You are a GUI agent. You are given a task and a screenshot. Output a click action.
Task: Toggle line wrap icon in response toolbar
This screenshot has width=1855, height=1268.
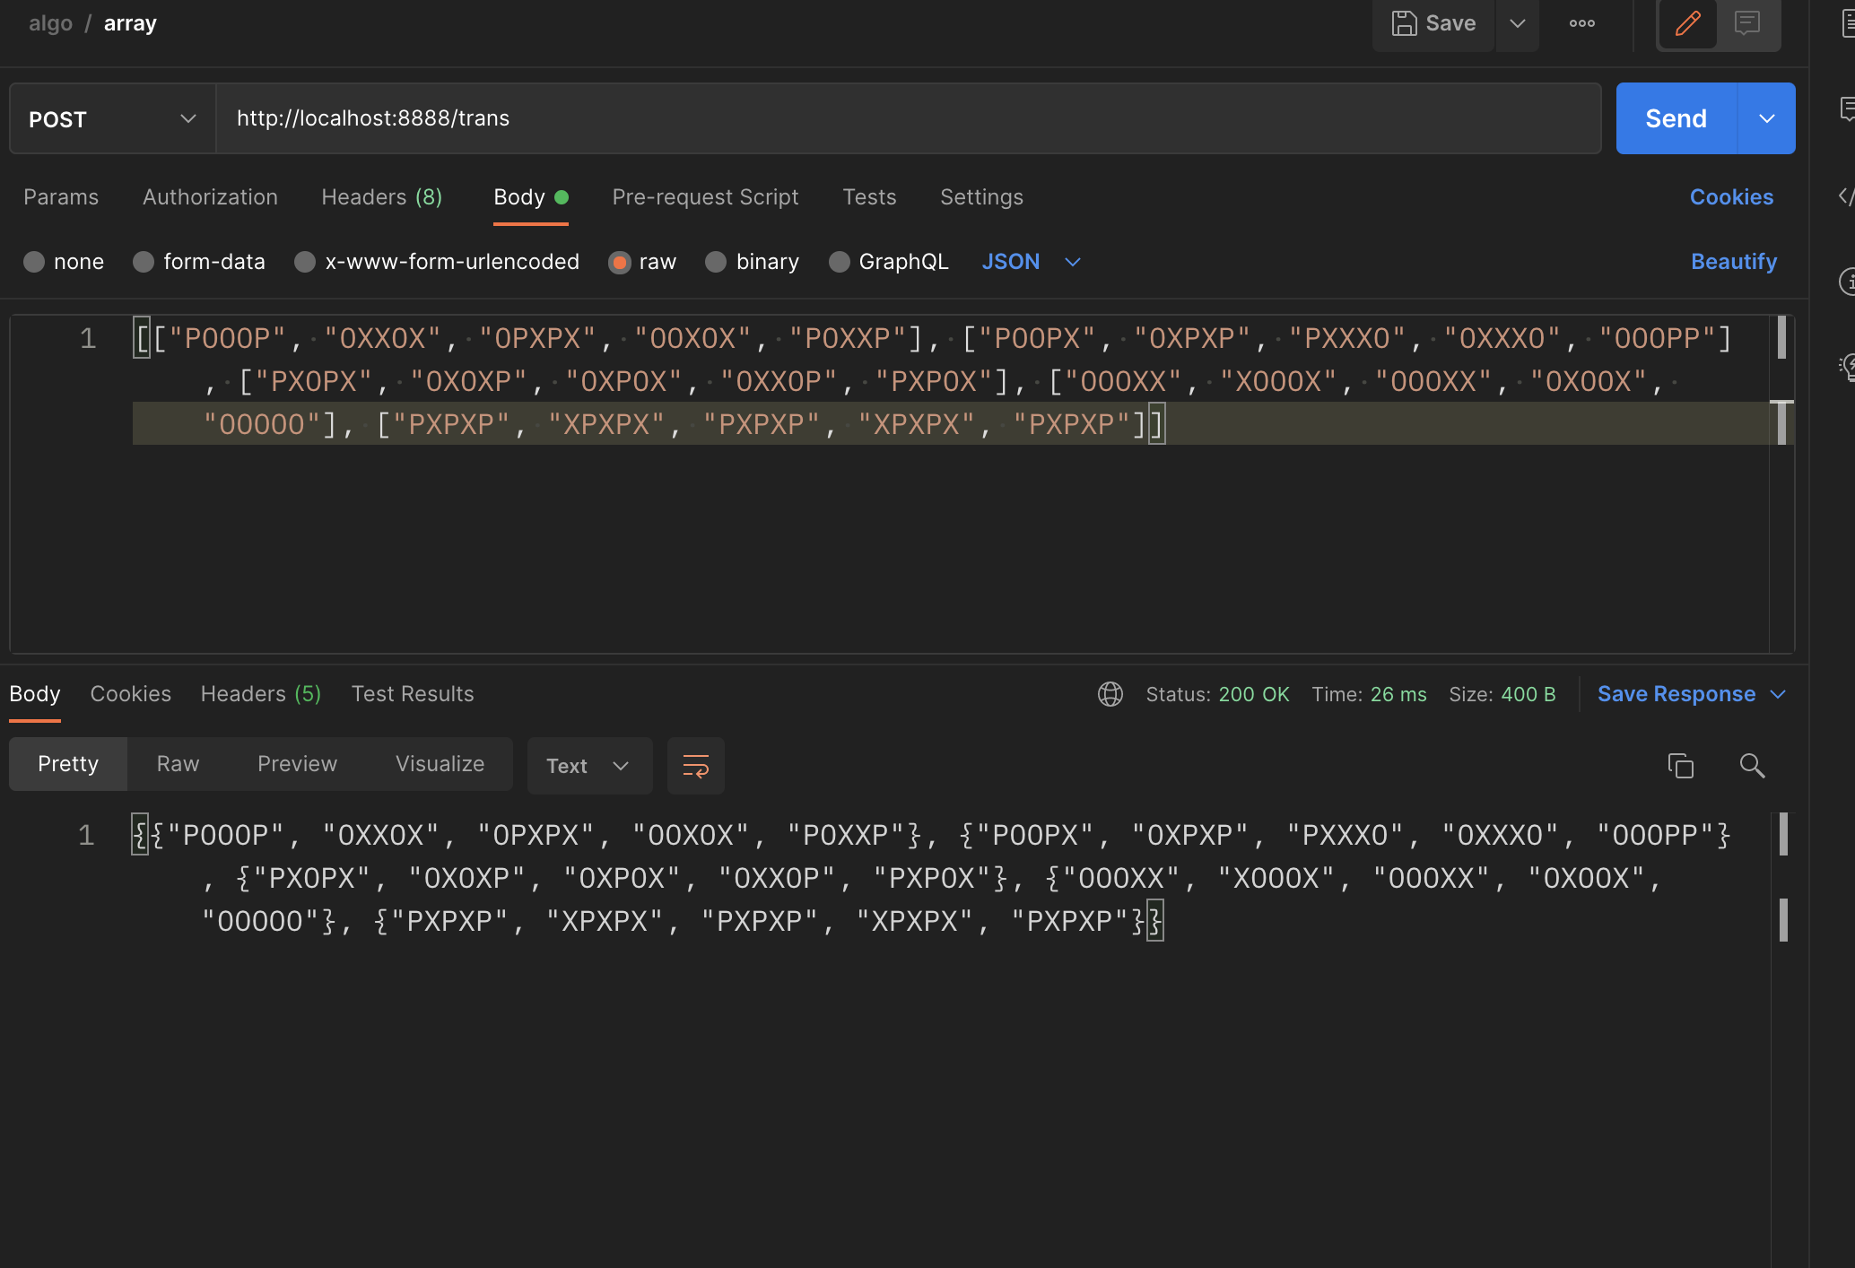695,766
